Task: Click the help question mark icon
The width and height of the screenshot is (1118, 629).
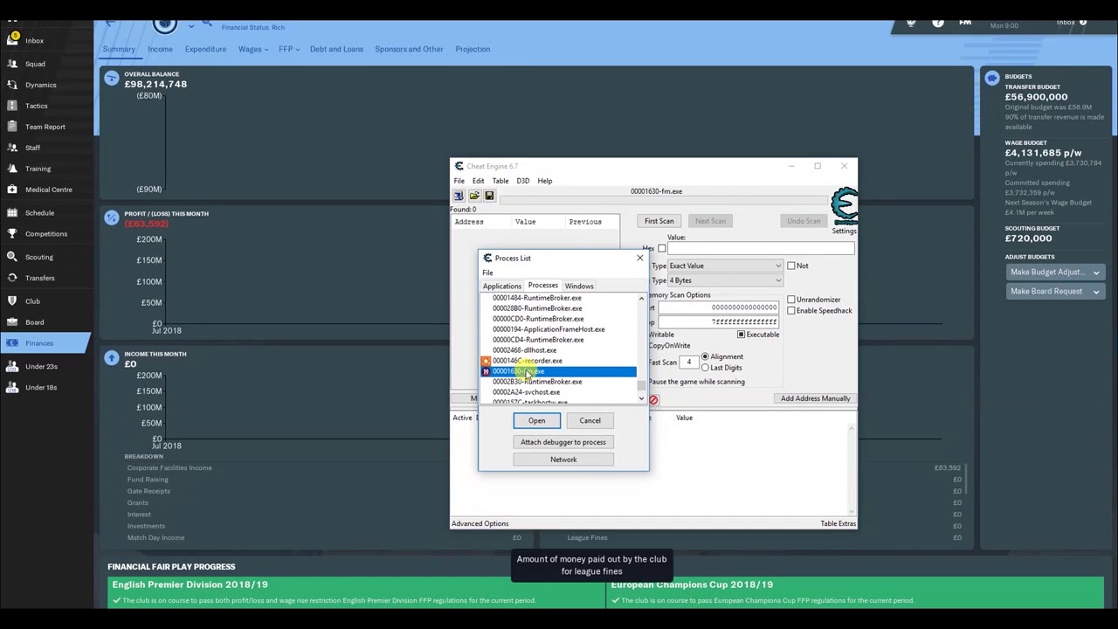Action: tap(938, 23)
